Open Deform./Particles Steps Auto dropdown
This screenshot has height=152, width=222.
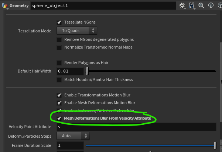73,136
